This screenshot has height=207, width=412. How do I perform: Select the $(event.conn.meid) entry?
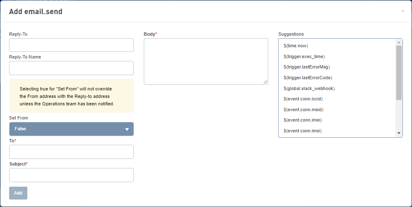click(x=303, y=110)
